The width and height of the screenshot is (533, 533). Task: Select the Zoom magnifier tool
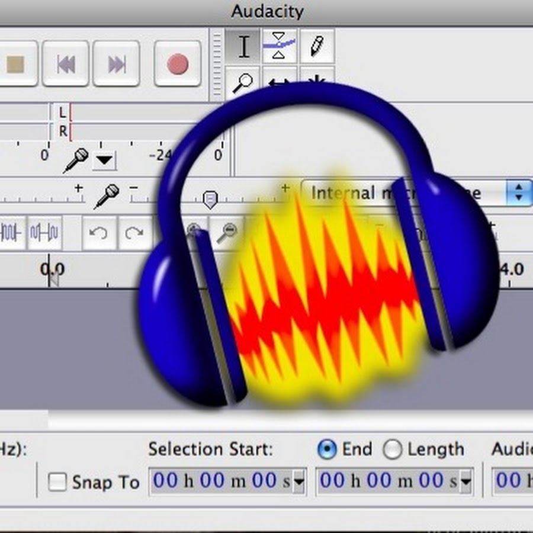coord(243,82)
